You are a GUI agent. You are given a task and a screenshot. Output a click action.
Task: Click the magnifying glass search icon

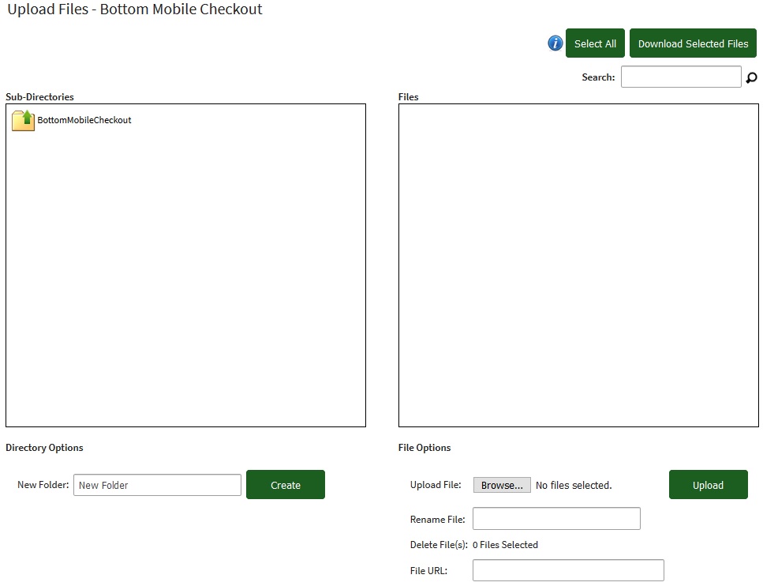[x=751, y=77]
